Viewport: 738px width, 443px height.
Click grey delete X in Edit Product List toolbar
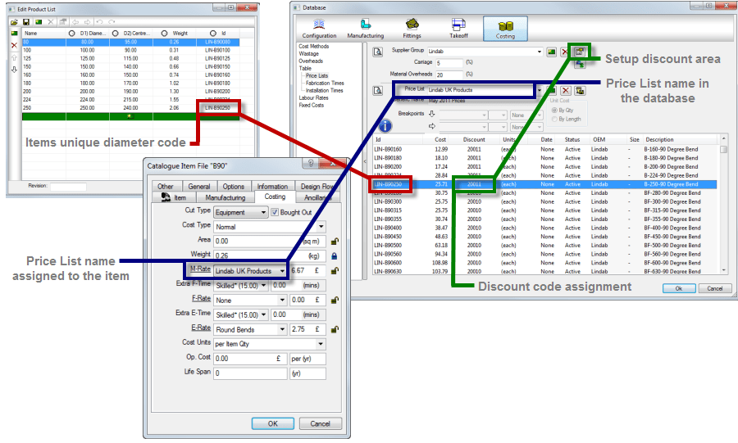click(51, 22)
